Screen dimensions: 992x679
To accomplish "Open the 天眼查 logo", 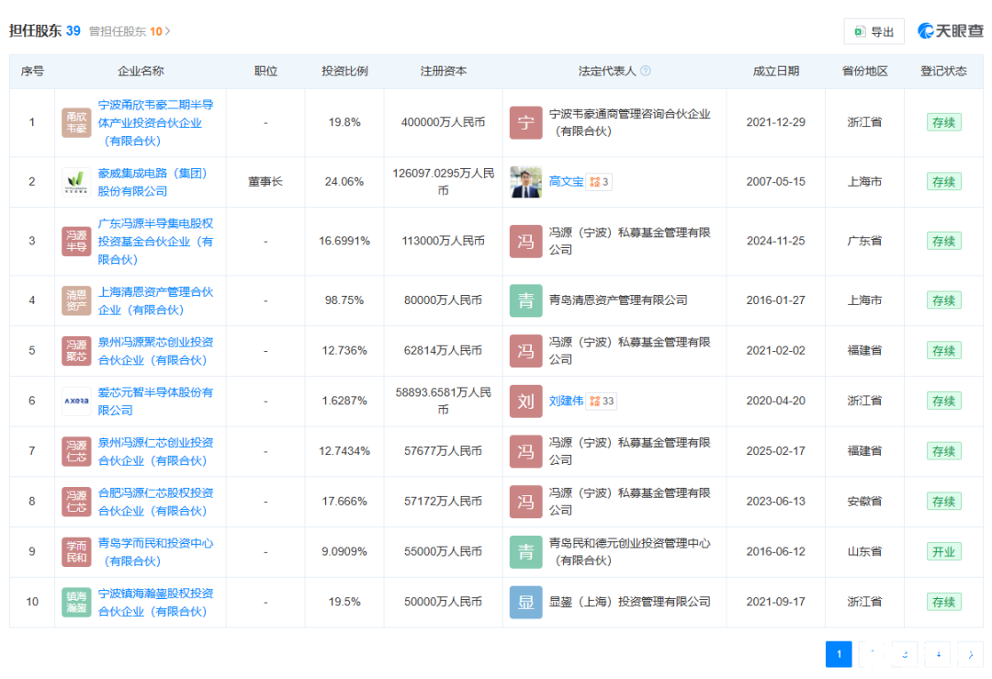I will 951,31.
